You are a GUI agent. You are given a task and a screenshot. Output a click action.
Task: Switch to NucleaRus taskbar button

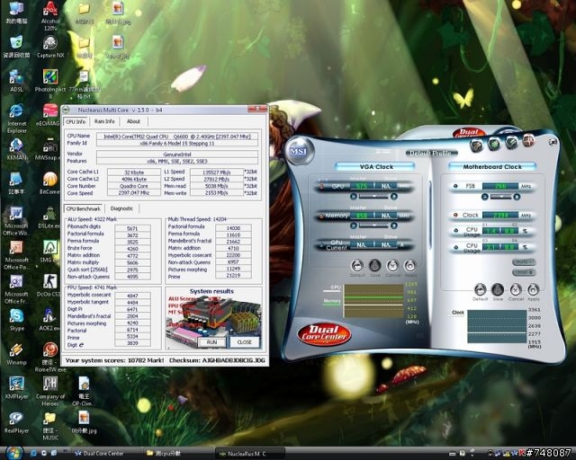(x=249, y=454)
